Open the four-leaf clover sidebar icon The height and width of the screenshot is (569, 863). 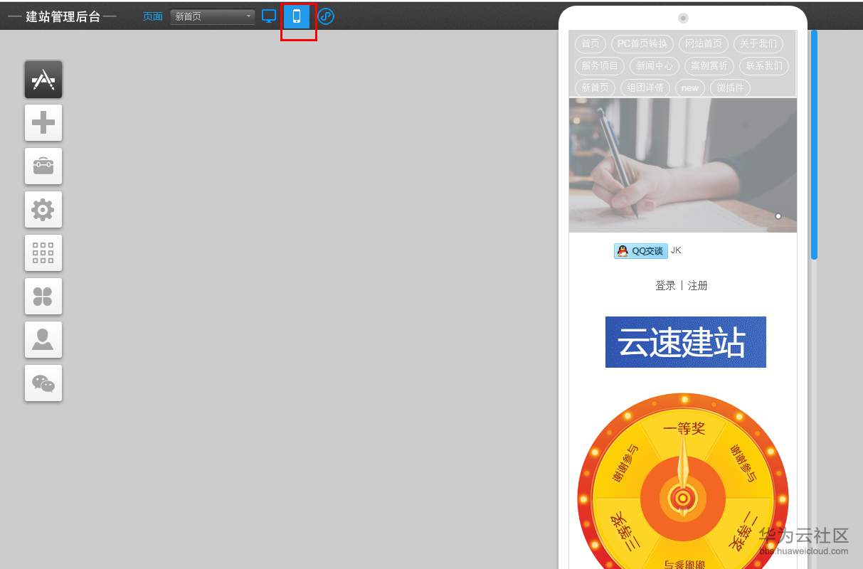pos(43,297)
